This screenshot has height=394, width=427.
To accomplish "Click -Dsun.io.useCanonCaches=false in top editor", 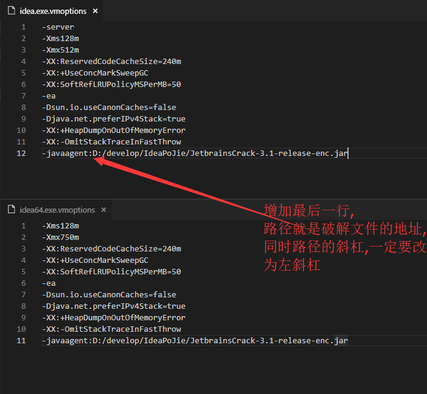I will point(109,107).
